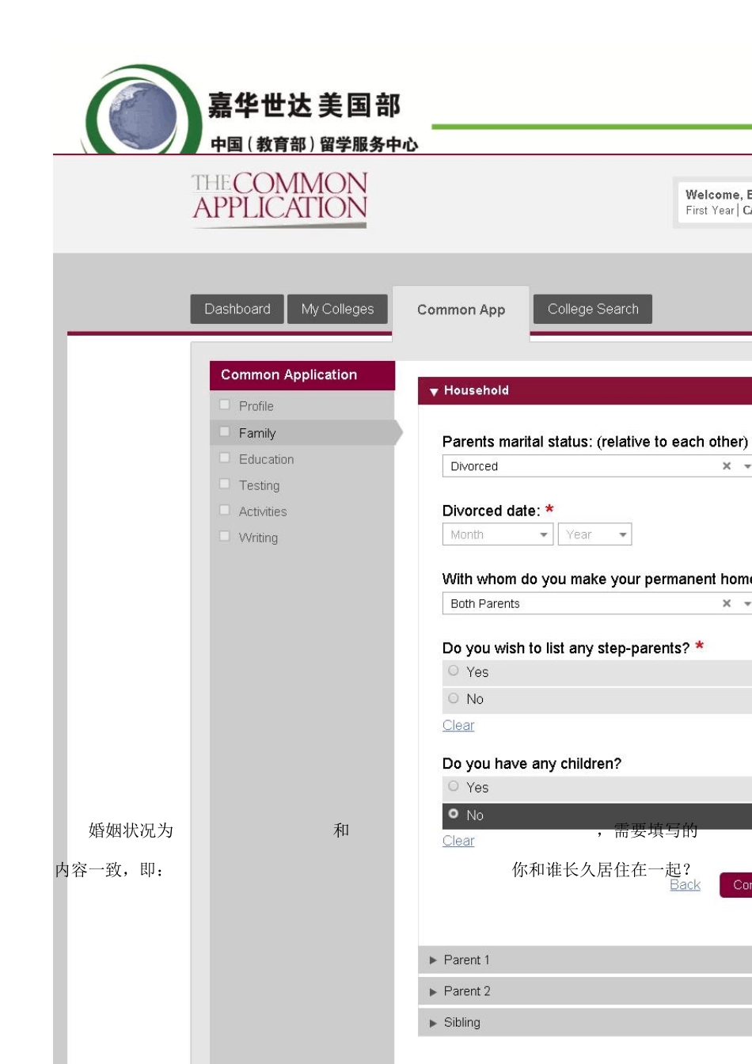
Task: Open the Testing section in sidebar
Action: (259, 485)
